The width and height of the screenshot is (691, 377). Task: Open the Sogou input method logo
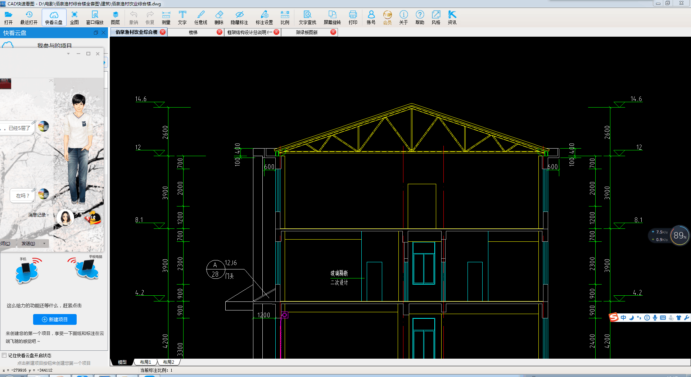pos(614,317)
